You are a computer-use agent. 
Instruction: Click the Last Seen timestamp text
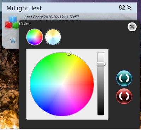tap(52, 17)
